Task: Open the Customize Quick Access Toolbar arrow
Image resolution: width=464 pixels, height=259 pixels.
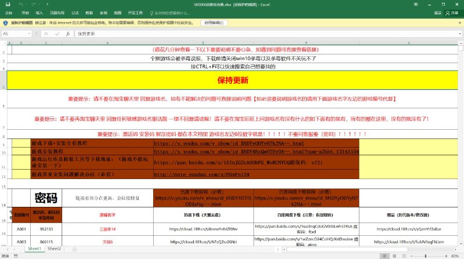Action: (47, 5)
